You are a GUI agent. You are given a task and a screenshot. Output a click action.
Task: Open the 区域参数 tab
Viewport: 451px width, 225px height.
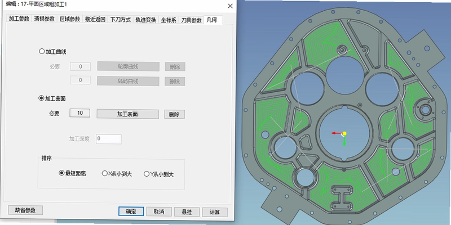70,19
